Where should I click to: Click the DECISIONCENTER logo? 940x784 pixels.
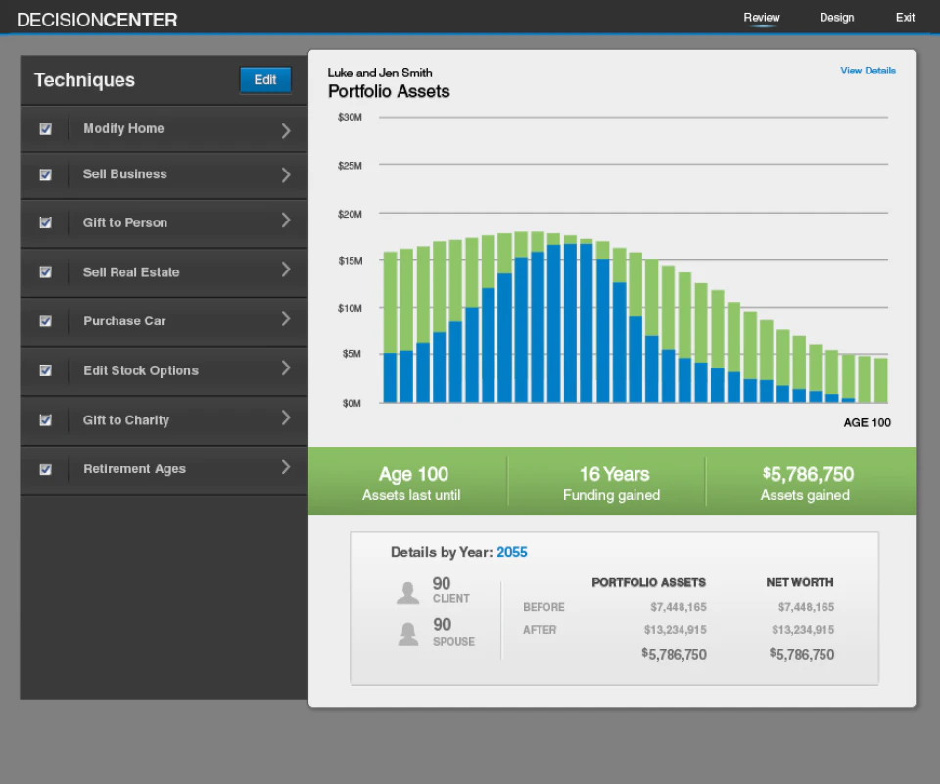pos(97,20)
